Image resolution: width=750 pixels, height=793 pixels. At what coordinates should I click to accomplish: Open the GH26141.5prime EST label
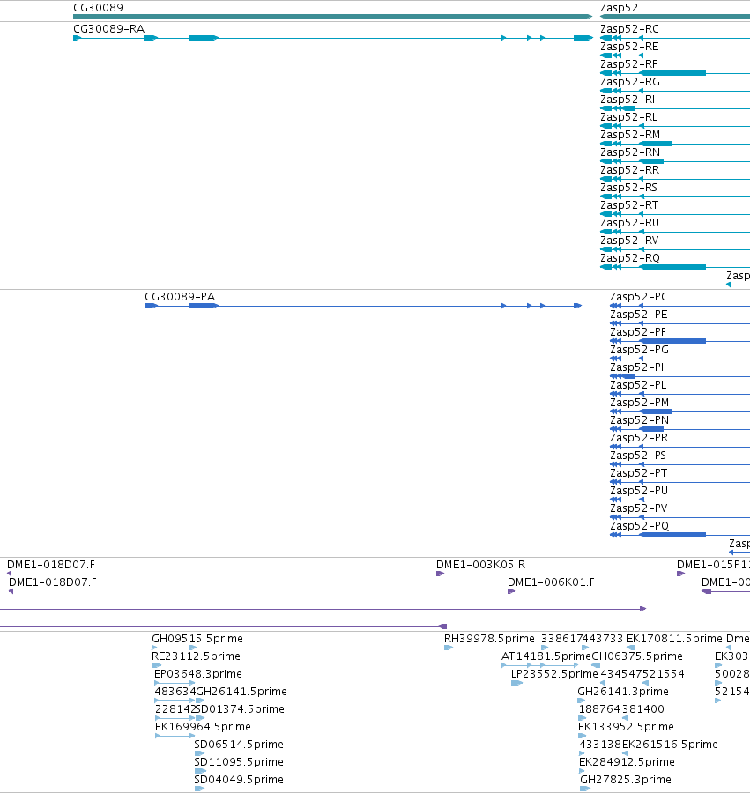point(241,693)
